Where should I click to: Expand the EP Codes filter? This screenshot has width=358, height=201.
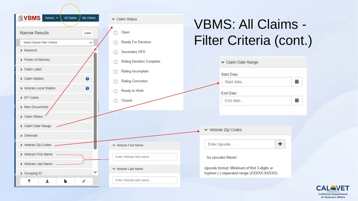pyautogui.click(x=54, y=98)
